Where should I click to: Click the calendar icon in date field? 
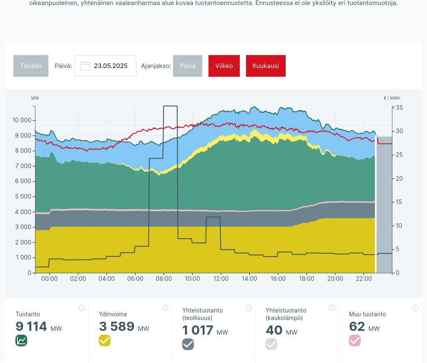[85, 66]
